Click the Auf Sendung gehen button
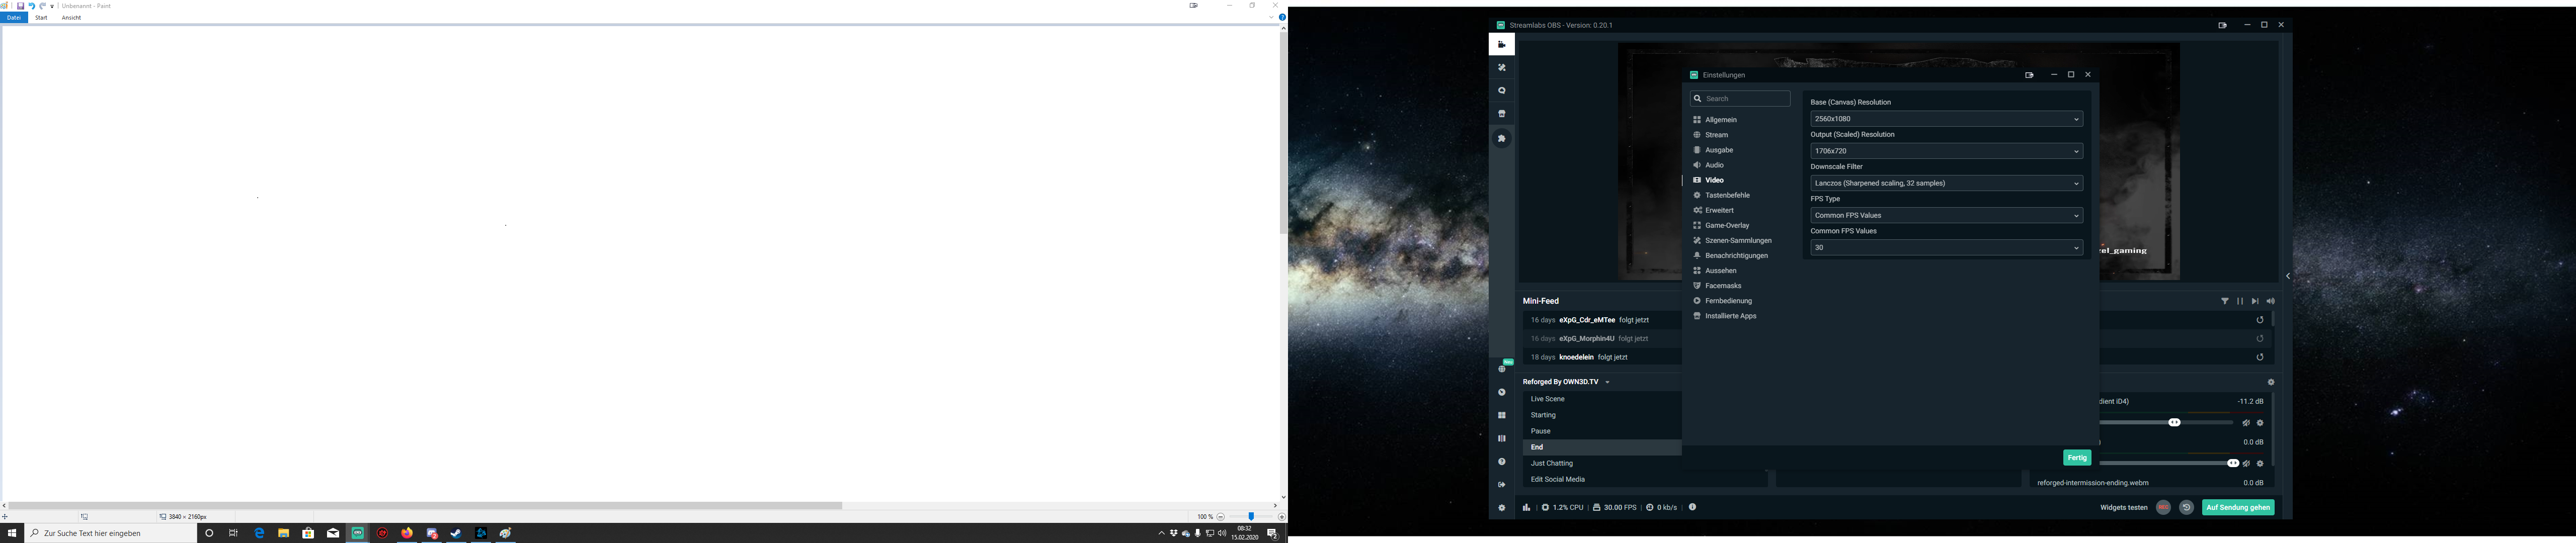Screen dimensions: 2576x543 [x=2238, y=508]
